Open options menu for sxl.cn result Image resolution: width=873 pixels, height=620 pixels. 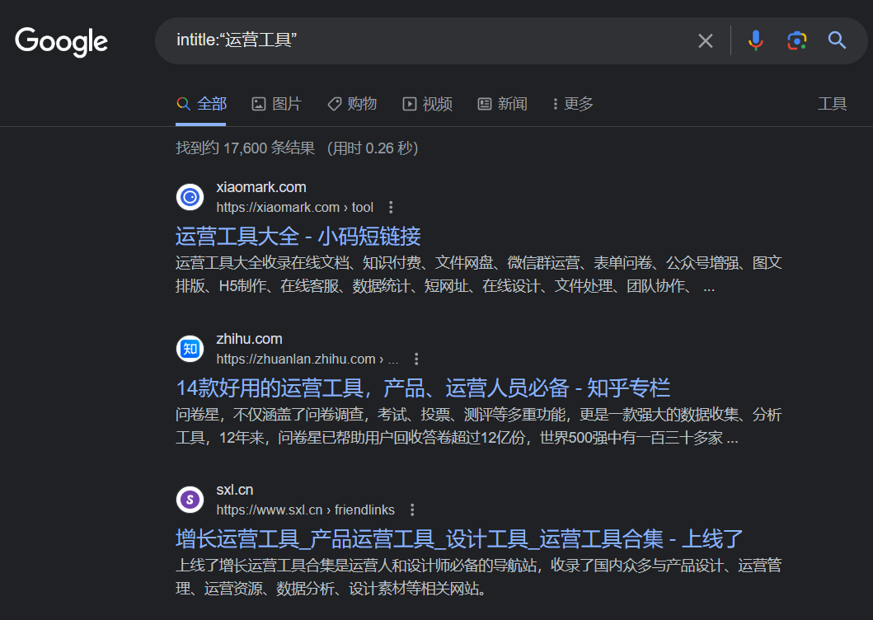coord(412,510)
